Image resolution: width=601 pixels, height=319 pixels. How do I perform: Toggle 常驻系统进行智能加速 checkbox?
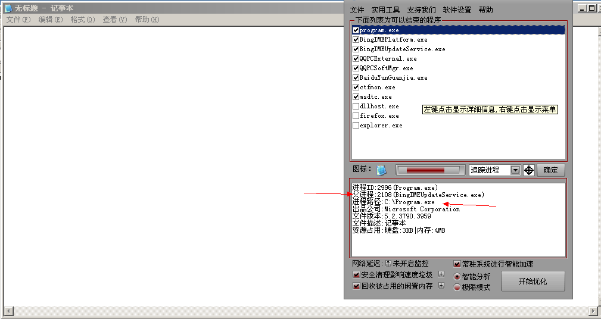pyautogui.click(x=457, y=264)
